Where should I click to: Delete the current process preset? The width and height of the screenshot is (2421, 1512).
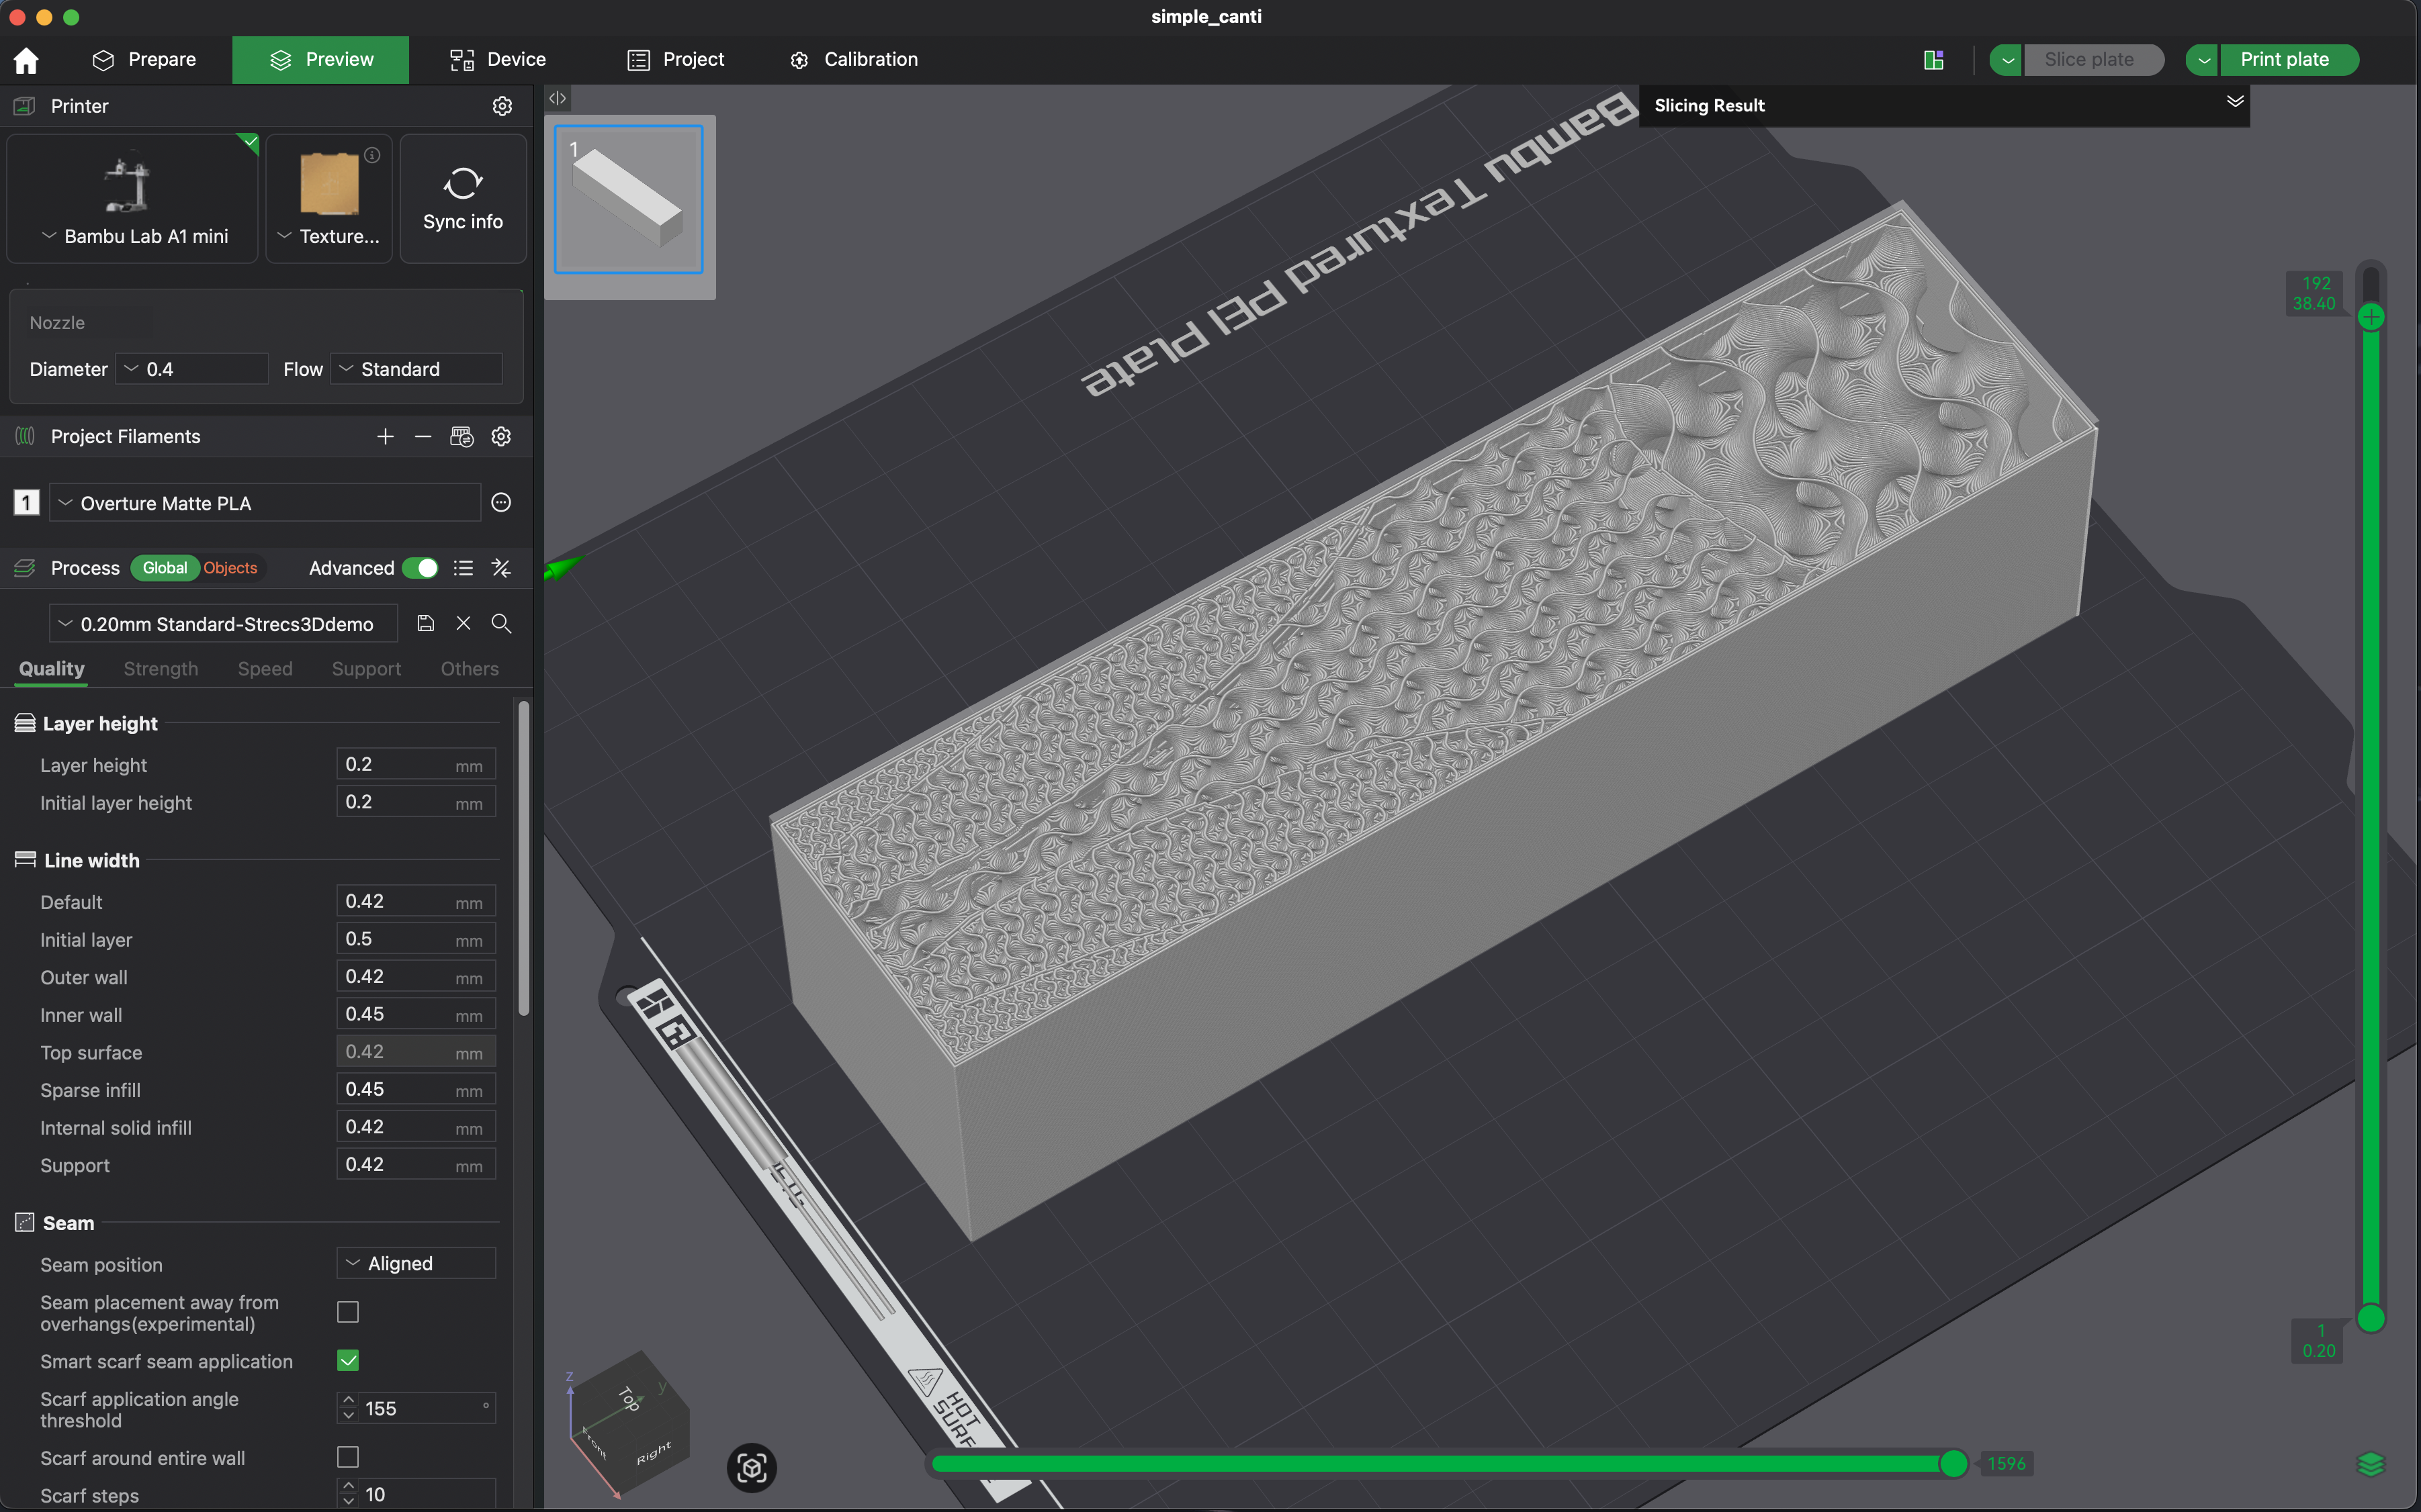coord(464,623)
